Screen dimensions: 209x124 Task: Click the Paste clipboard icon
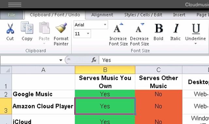pyautogui.click(x=44, y=28)
